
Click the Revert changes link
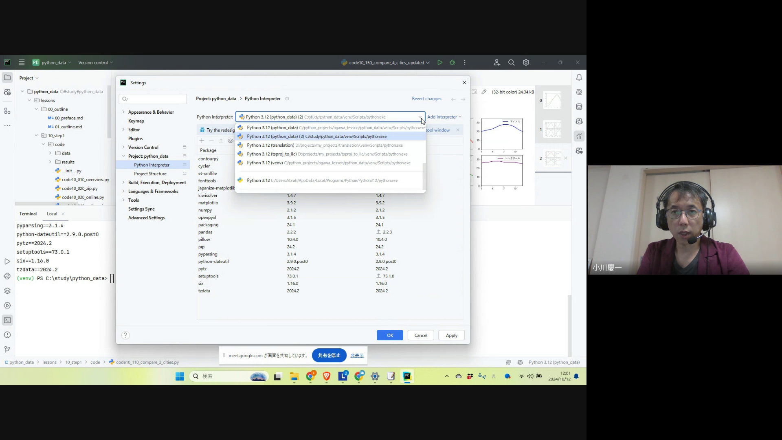426,99
